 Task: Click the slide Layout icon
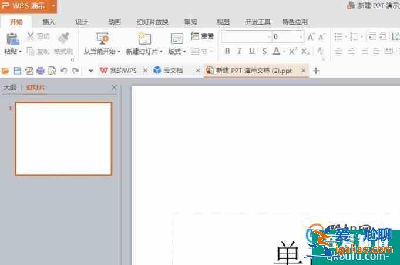[177, 39]
